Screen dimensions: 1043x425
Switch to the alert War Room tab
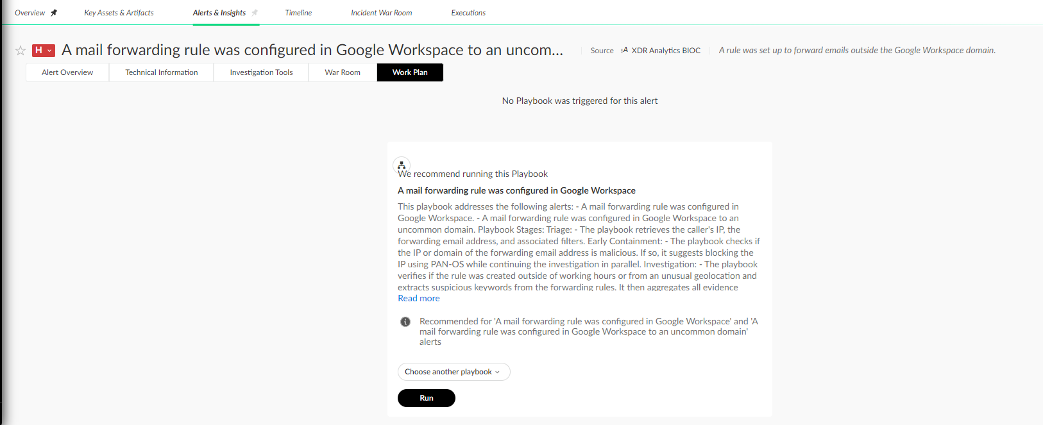[343, 72]
